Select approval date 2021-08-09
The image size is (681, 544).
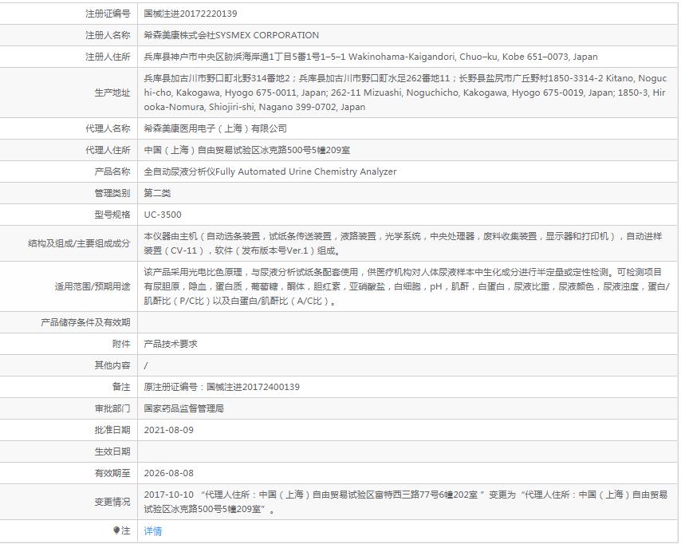pyautogui.click(x=168, y=430)
